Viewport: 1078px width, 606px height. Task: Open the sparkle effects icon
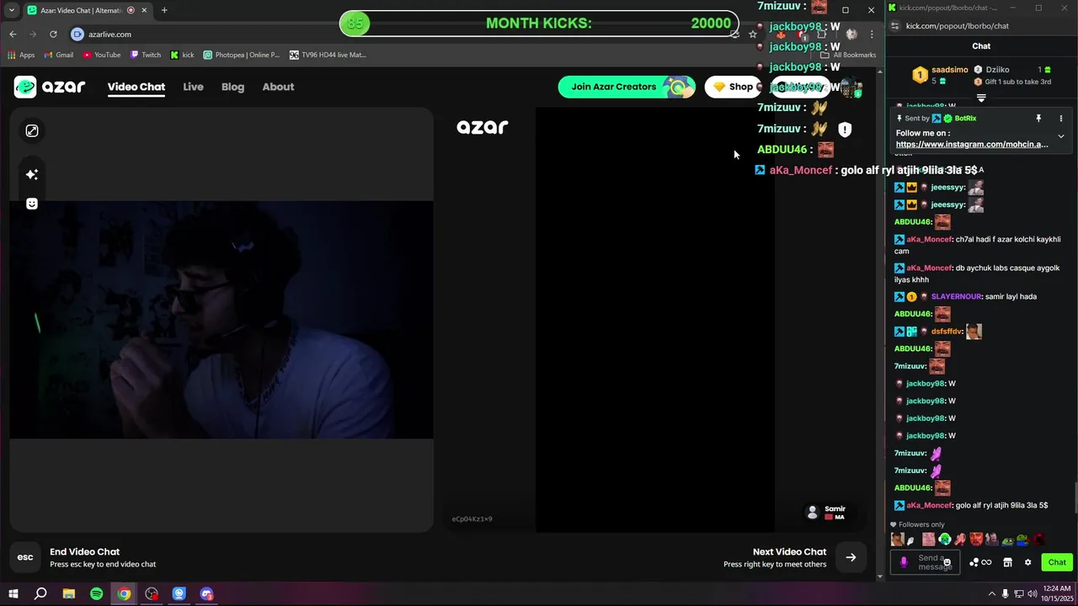click(x=32, y=174)
